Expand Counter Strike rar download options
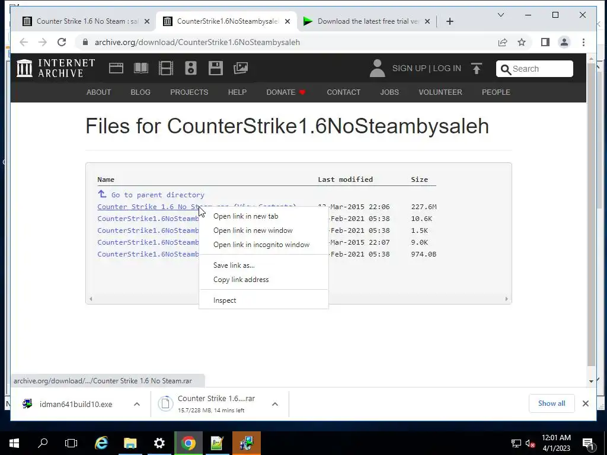Image resolution: width=607 pixels, height=455 pixels. (275, 404)
